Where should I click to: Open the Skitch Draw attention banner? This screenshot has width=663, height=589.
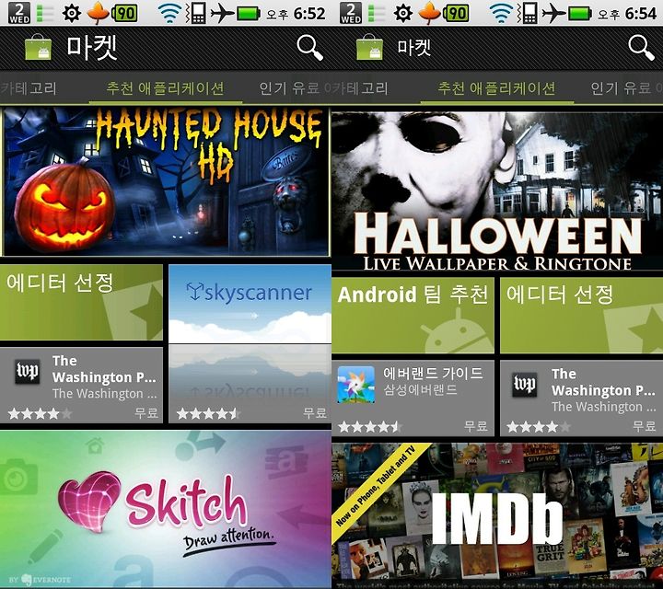coord(166,509)
